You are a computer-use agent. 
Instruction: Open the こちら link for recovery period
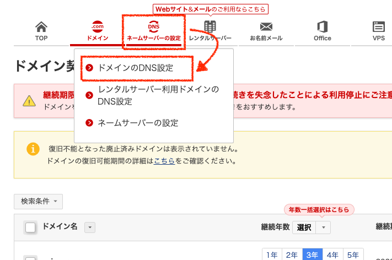[x=164, y=161]
